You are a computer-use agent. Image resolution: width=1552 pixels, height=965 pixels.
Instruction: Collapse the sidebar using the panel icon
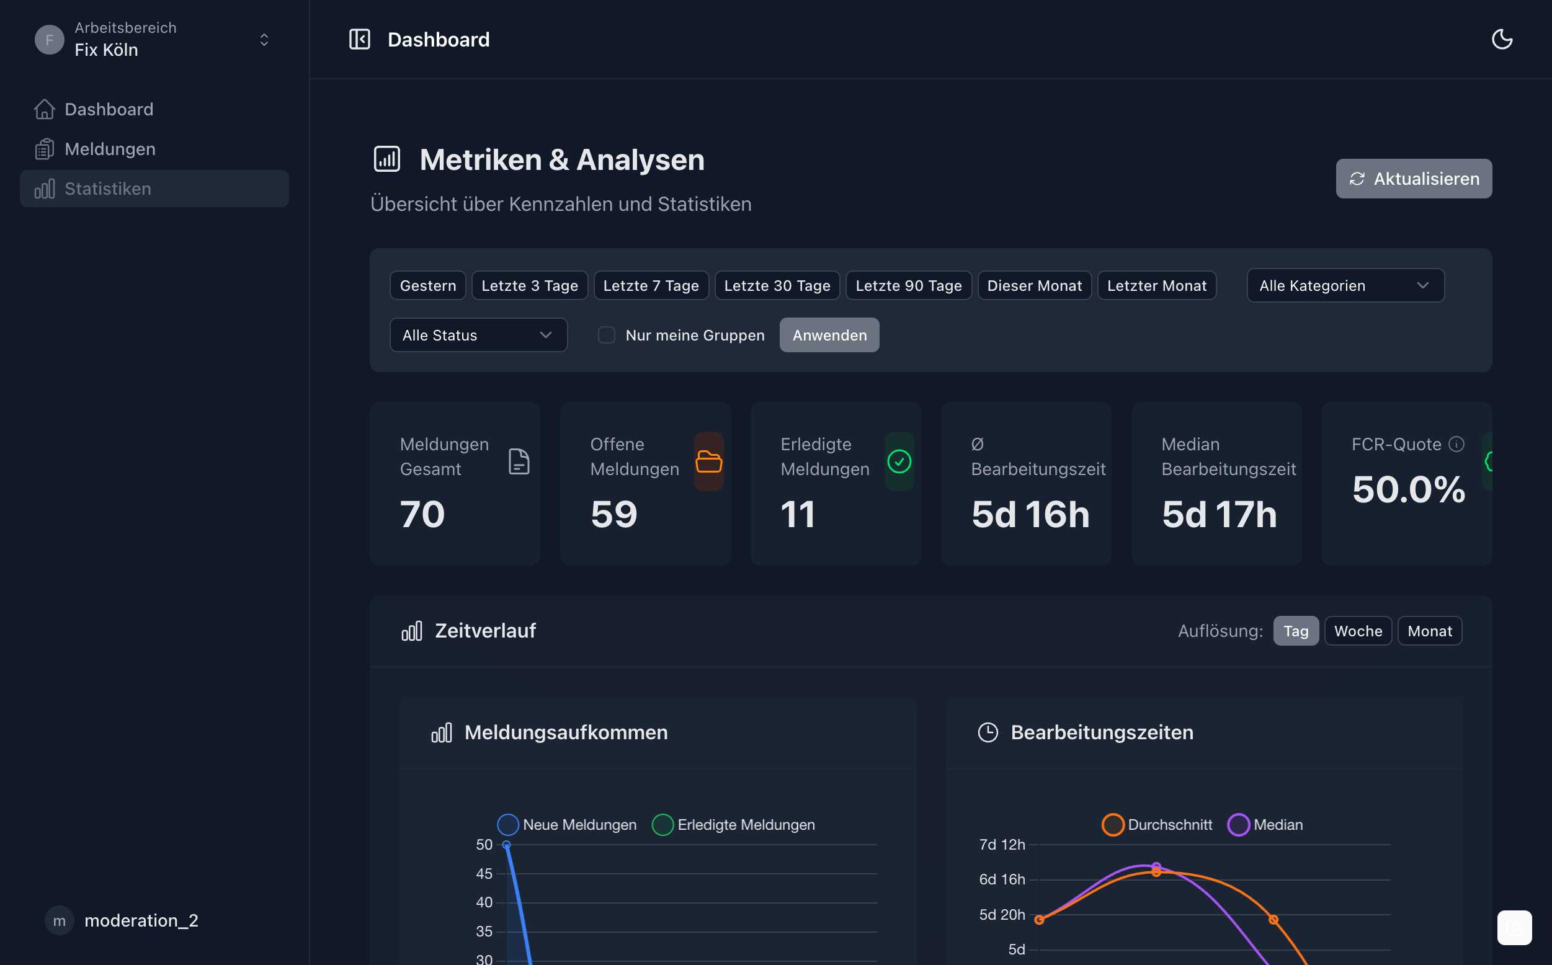tap(360, 39)
